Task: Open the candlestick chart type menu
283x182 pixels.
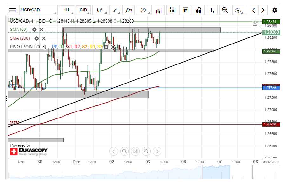Action: tap(100, 10)
